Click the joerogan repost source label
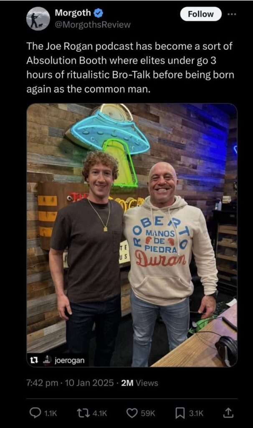This screenshot has height=428, width=253. tap(70, 360)
